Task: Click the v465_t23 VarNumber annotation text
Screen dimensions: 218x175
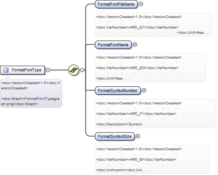Action: pos(137,68)
